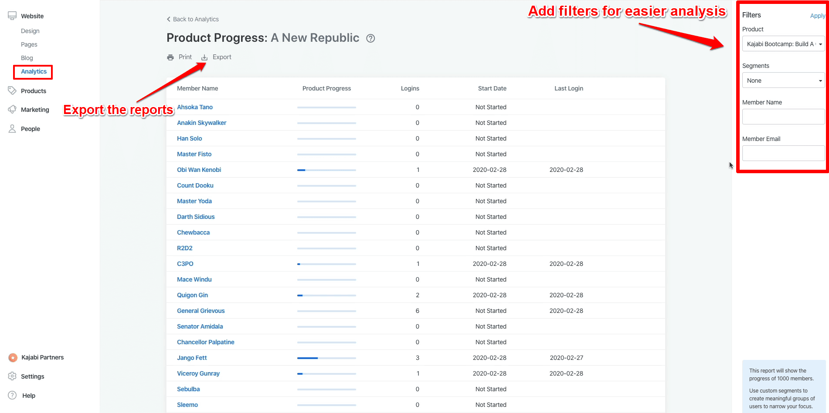Screen dimensions: 829x413
Task: Click the Member Name column header
Action: 197,88
